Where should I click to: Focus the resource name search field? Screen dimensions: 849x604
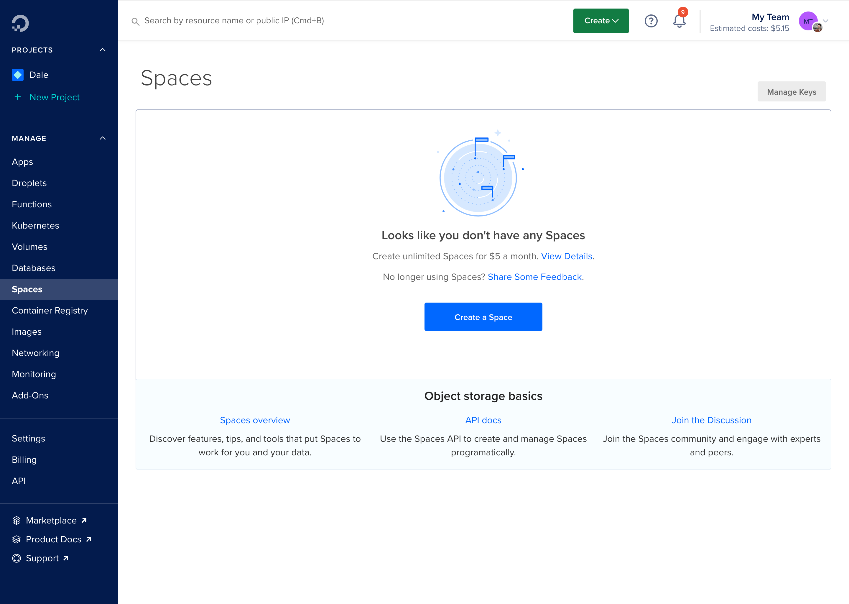pyautogui.click(x=234, y=21)
